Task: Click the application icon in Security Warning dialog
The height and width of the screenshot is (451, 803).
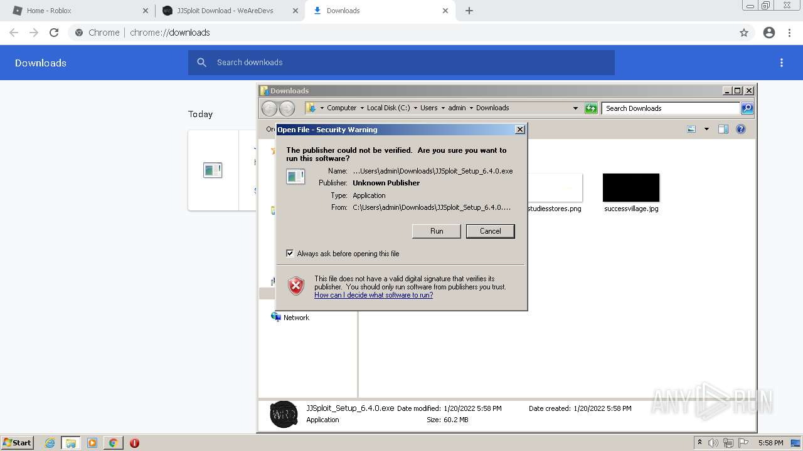Action: (295, 177)
